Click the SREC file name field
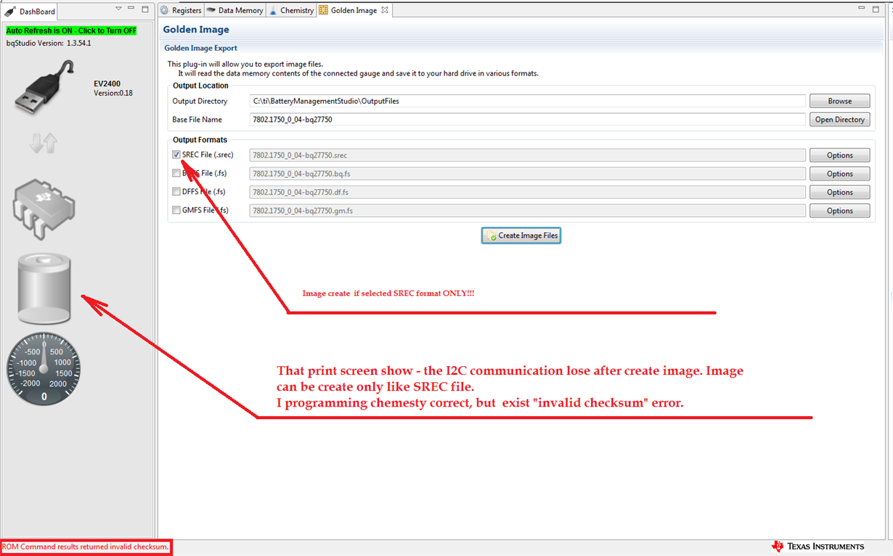893x556 pixels. click(x=528, y=155)
